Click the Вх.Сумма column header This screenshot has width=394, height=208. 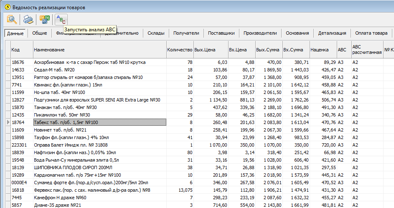pos(296,50)
